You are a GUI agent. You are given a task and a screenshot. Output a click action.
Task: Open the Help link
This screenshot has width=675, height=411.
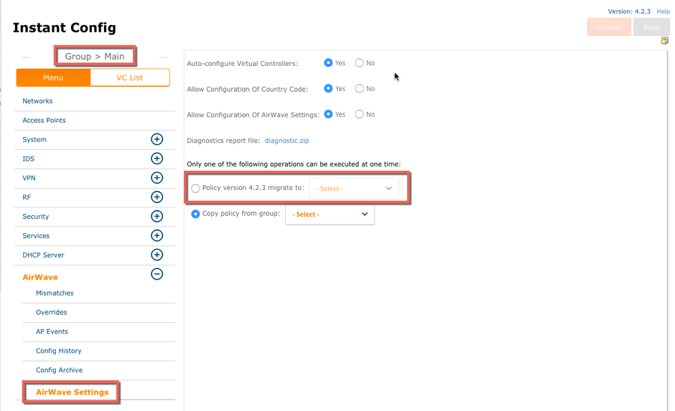point(663,11)
